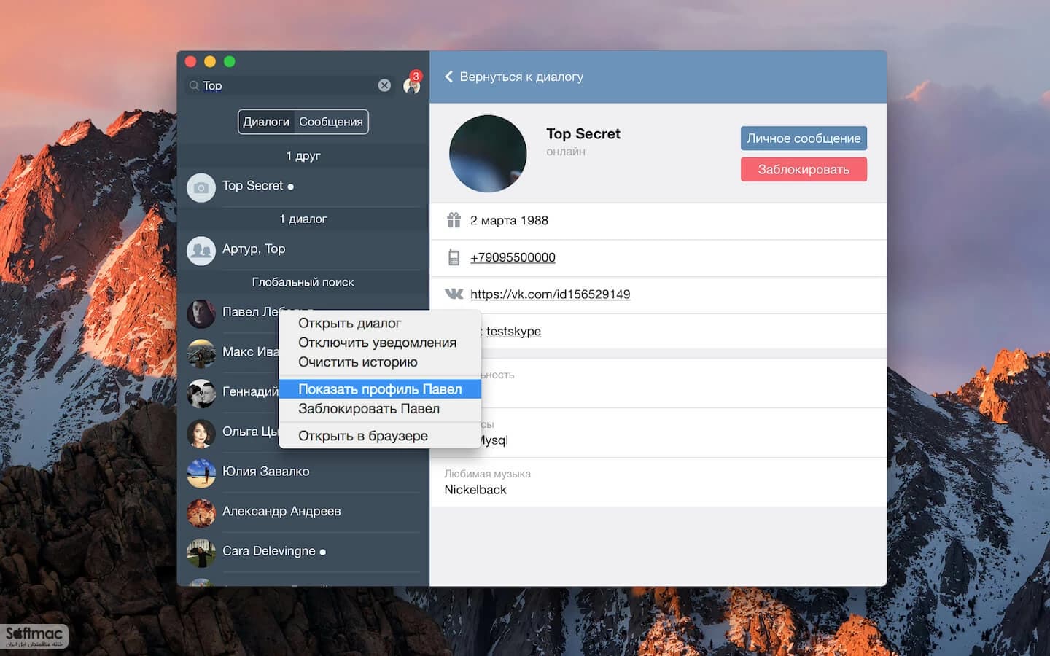Choose Открыть диалог from the context menu
The image size is (1050, 656).
coord(379,323)
